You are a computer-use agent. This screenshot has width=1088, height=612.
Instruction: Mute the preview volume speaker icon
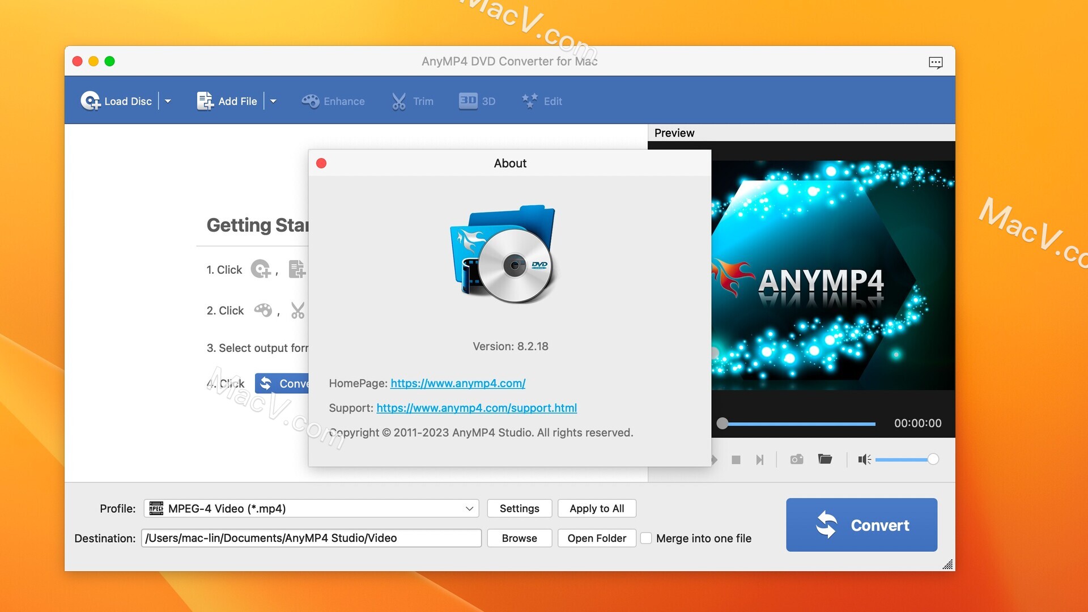pyautogui.click(x=864, y=460)
